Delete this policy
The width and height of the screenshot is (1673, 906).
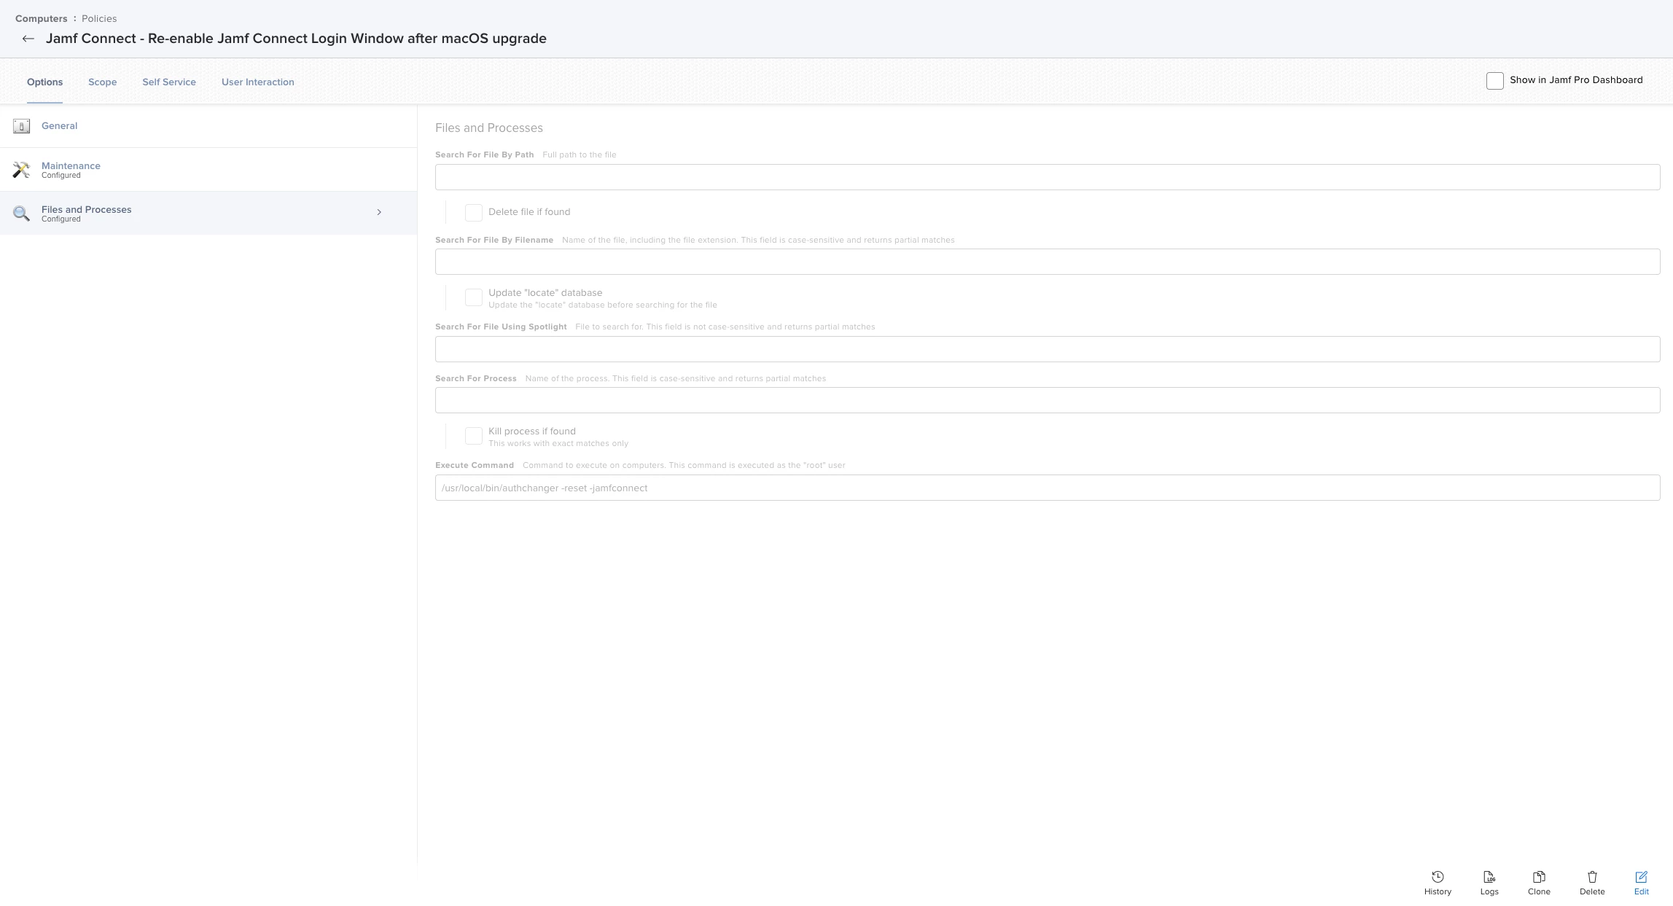pyautogui.click(x=1591, y=882)
